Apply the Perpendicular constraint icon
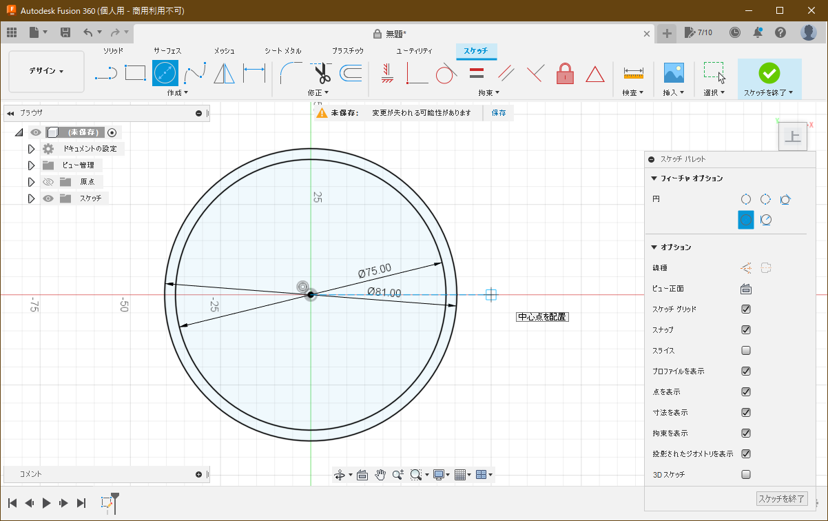This screenshot has width=828, height=521. [536, 72]
